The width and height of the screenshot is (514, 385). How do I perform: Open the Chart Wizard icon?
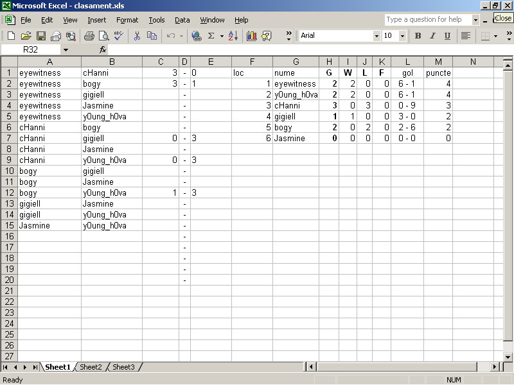(251, 36)
